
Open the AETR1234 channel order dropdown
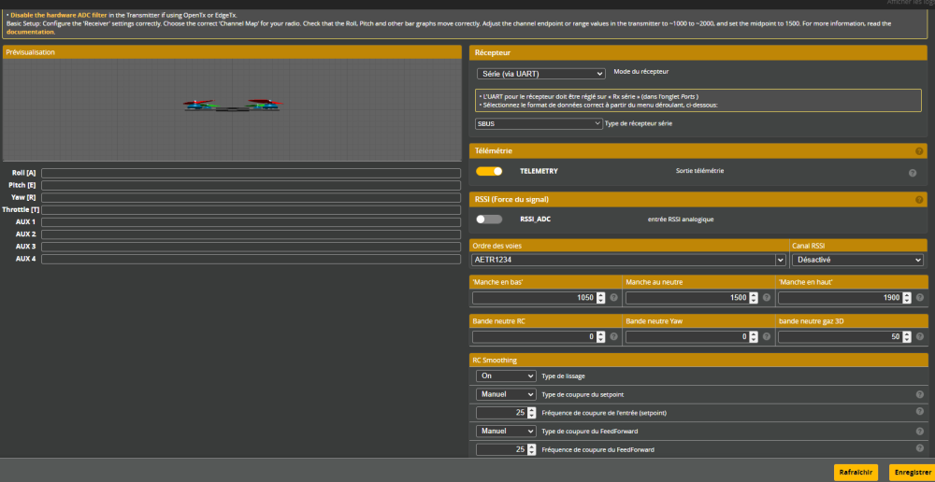(x=628, y=260)
